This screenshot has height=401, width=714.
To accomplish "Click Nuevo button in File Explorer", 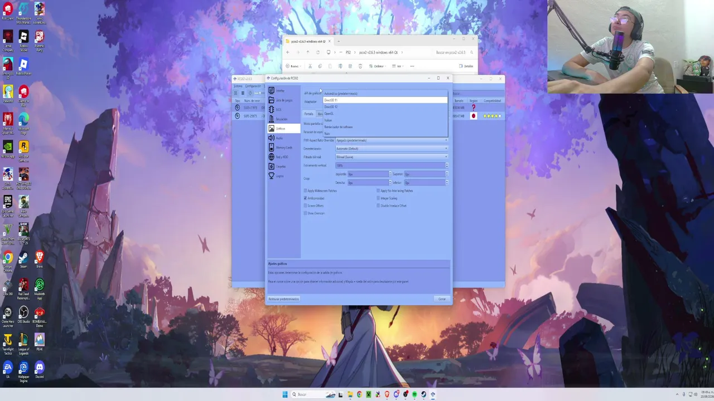I will [293, 66].
